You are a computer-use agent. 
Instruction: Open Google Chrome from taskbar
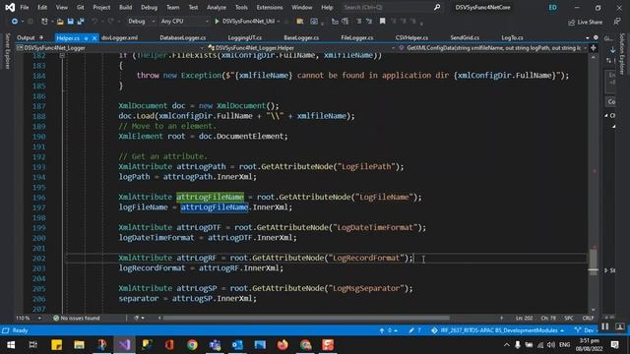pos(192,345)
